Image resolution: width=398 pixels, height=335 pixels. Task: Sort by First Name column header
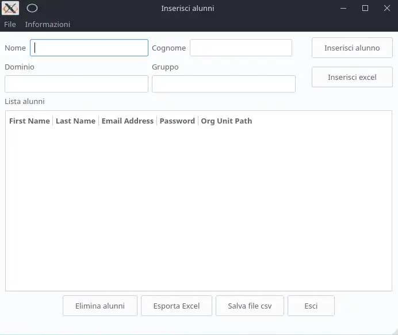(29, 121)
